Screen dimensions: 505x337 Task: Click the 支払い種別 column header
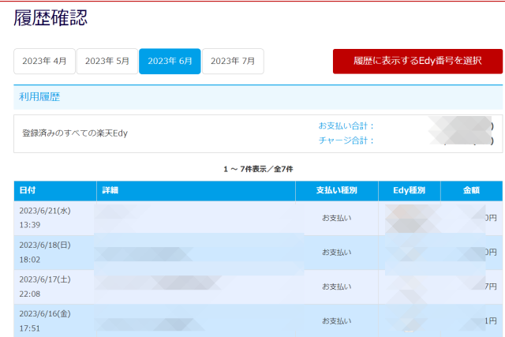pyautogui.click(x=337, y=191)
